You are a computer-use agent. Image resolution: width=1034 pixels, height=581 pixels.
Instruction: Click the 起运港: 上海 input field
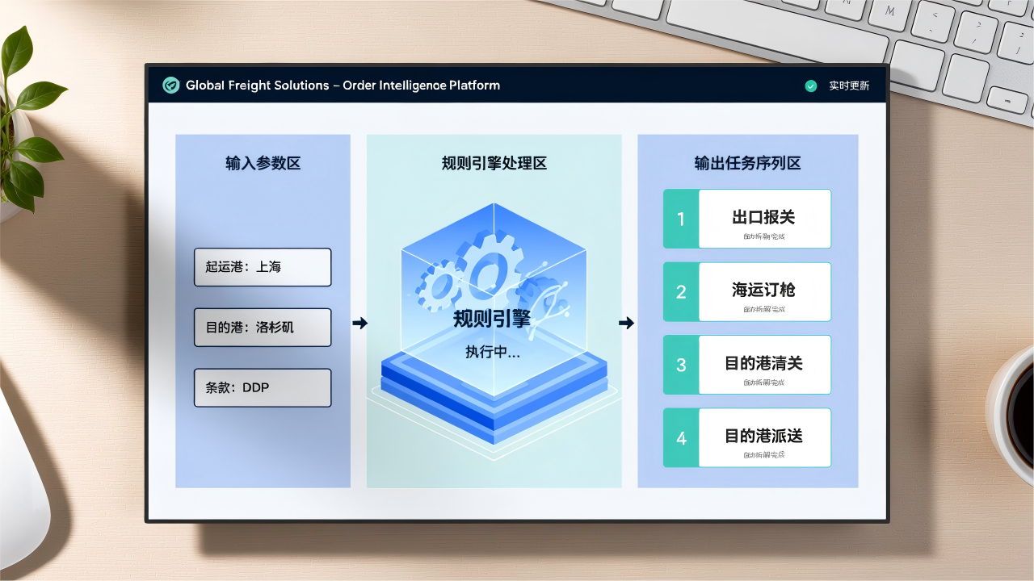tap(262, 267)
